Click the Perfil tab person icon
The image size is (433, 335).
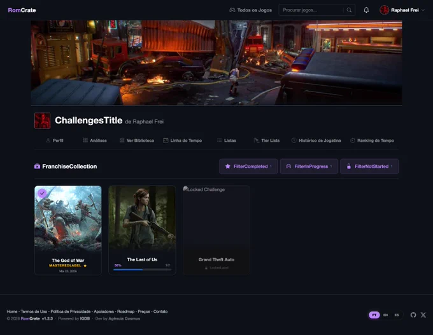click(x=48, y=140)
